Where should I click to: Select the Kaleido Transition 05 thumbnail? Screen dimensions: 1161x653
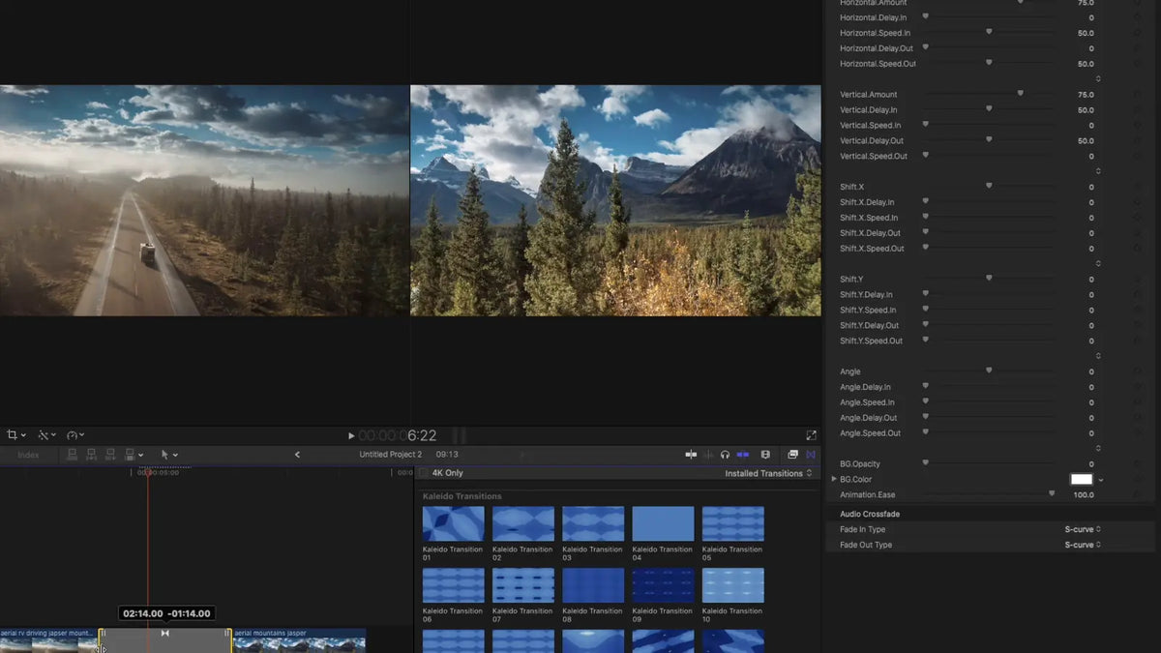click(x=733, y=523)
